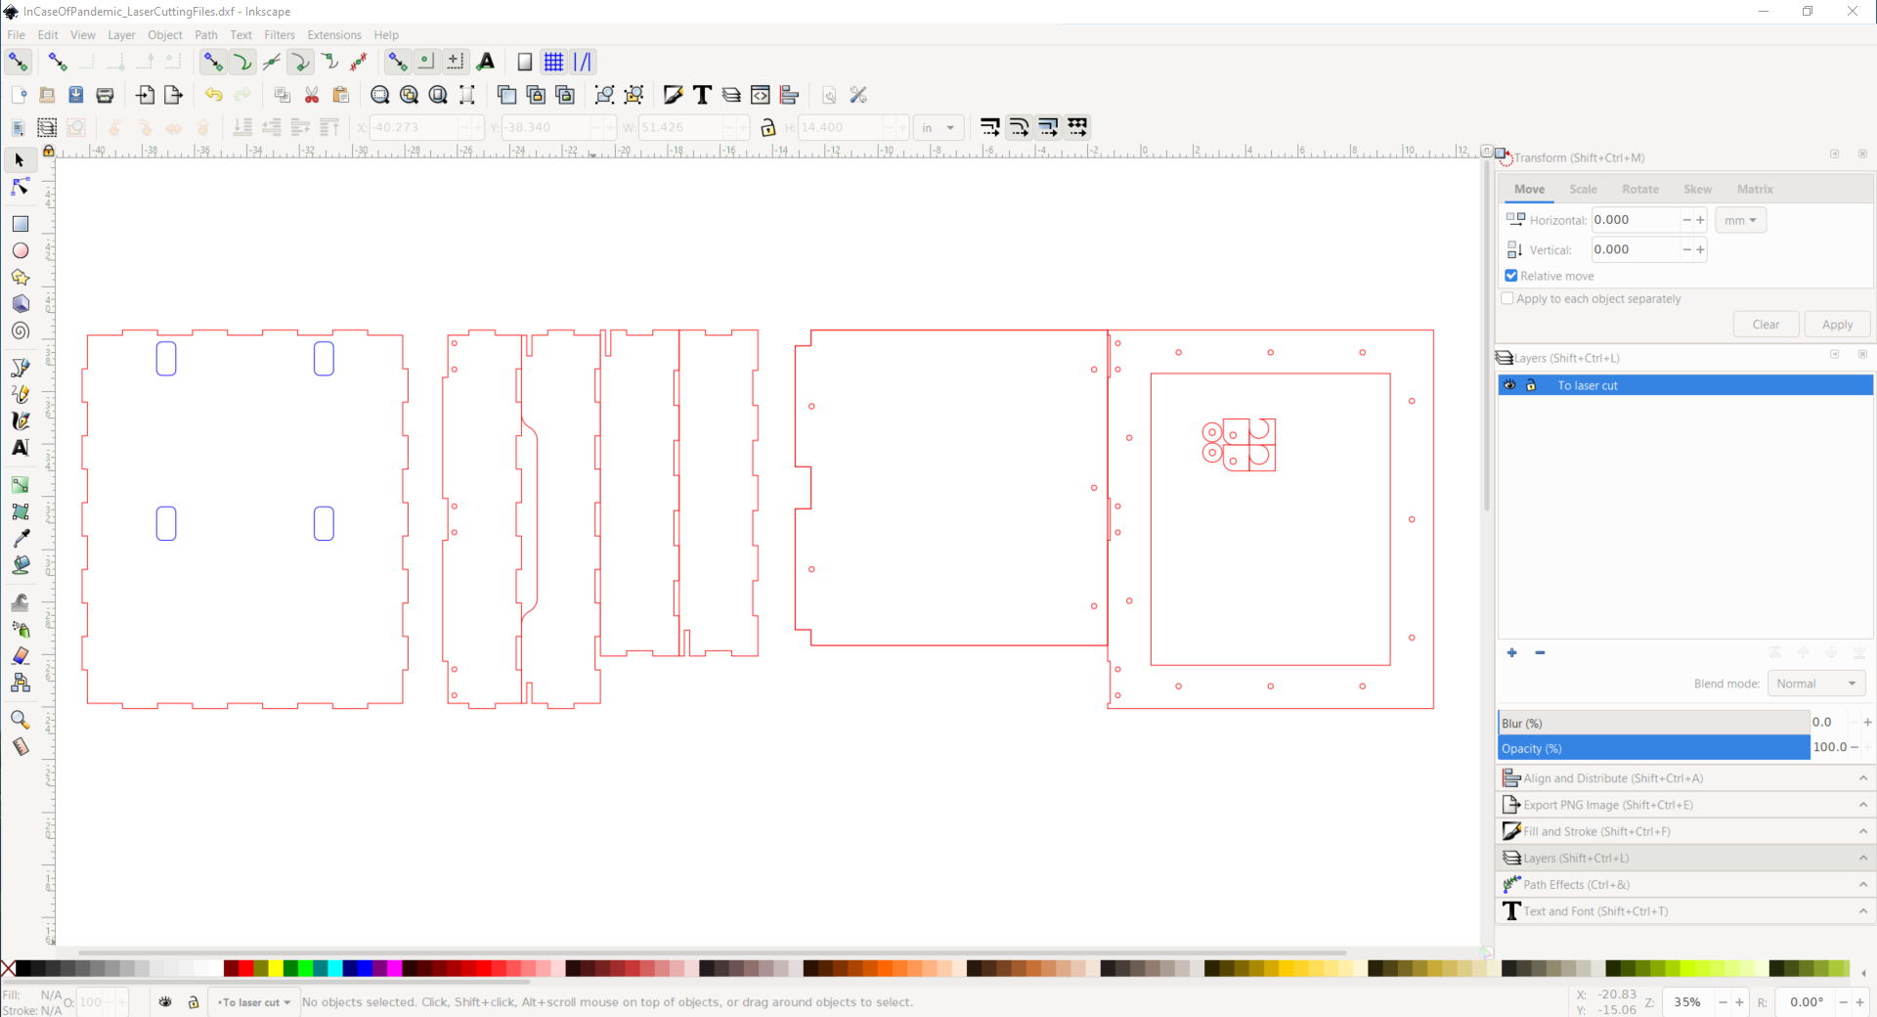This screenshot has width=1877, height=1017.
Task: Select the Zoom tool near the bottom toolbox
Action: point(20,719)
